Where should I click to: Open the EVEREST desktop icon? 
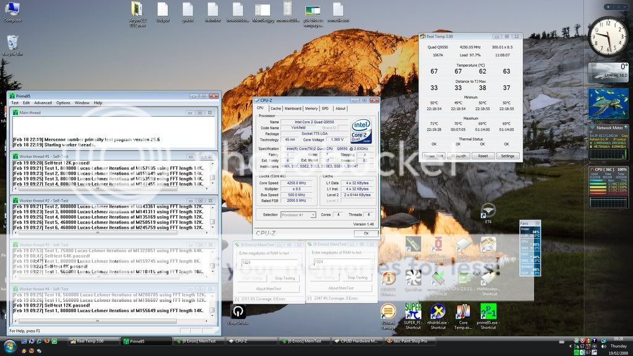click(388, 282)
